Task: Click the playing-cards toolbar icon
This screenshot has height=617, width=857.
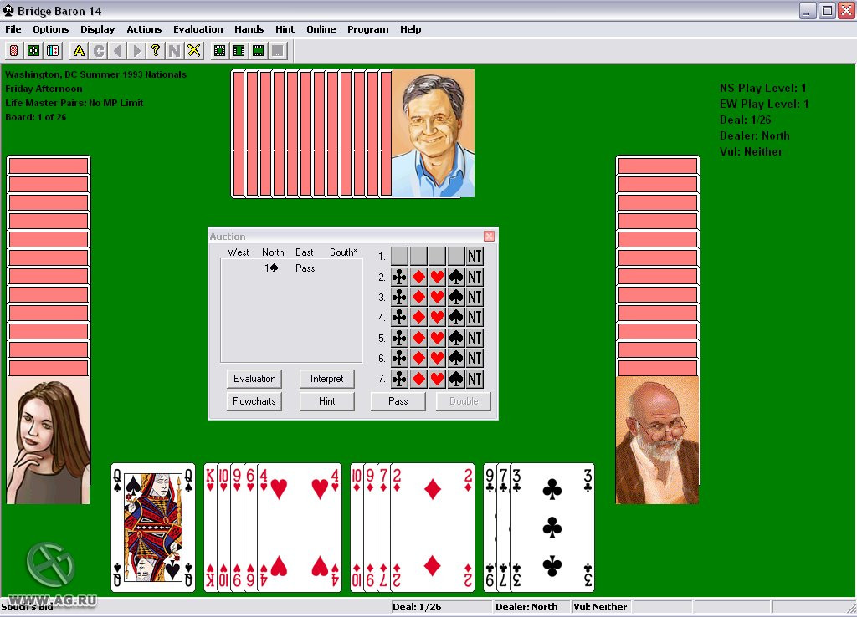Action: point(53,51)
